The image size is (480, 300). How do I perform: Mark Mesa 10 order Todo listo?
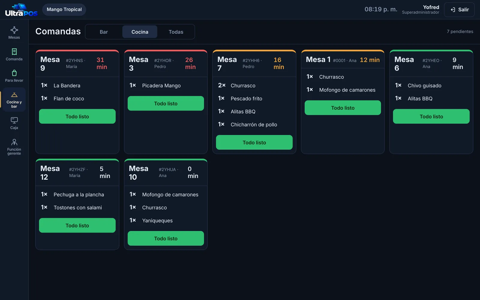[166, 238]
